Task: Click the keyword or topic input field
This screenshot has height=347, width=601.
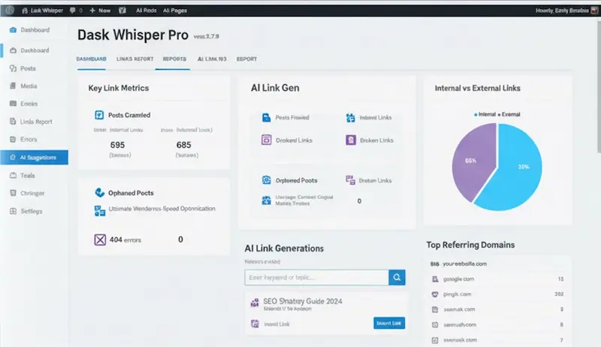Action: coord(316,277)
